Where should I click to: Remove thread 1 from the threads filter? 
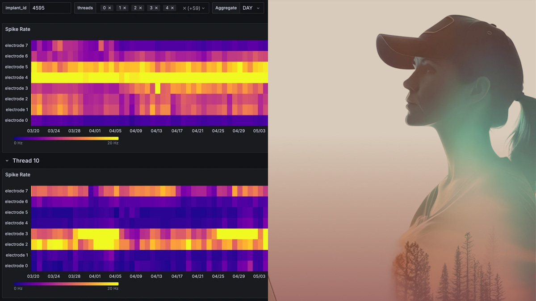tap(125, 8)
